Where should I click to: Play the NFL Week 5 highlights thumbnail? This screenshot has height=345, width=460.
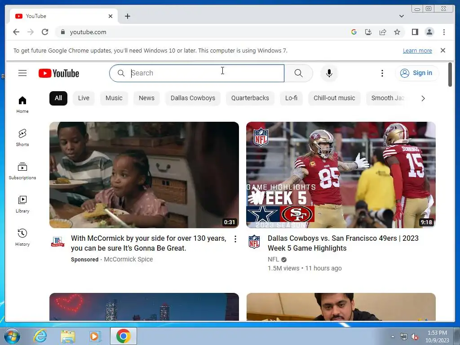coord(341,175)
